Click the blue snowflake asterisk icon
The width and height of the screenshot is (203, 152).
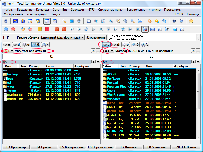101,29
